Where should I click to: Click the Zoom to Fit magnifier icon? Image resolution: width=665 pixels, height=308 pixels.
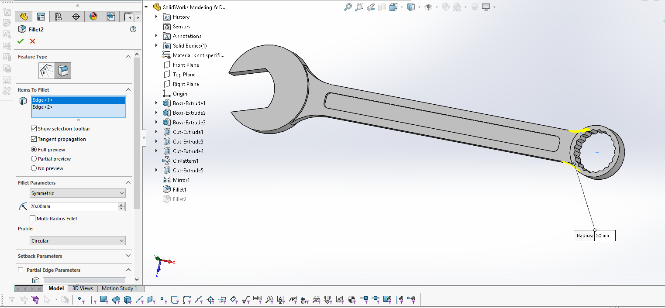(x=348, y=7)
